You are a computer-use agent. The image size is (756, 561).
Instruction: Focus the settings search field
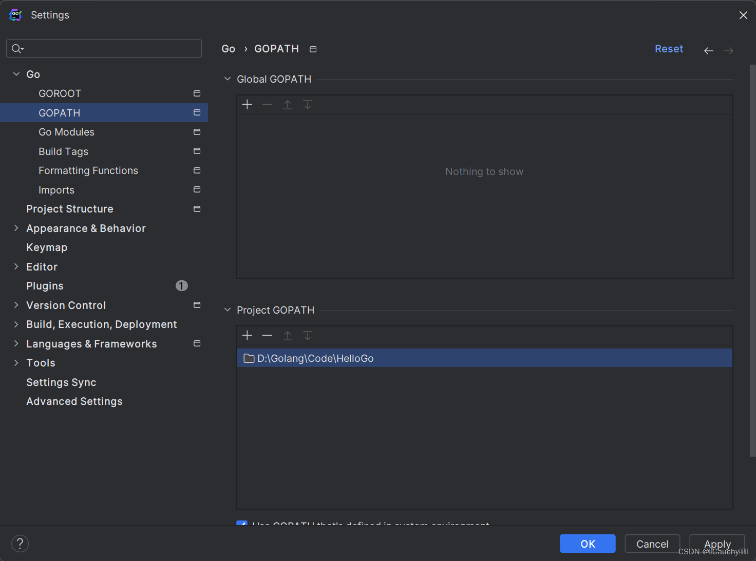(x=104, y=49)
